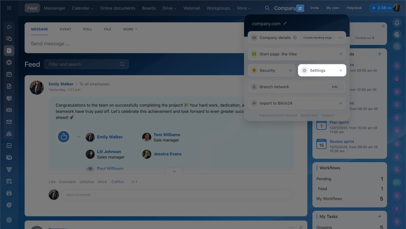Open MORE dropdown in message composer
406x229 pixels.
coord(130,29)
